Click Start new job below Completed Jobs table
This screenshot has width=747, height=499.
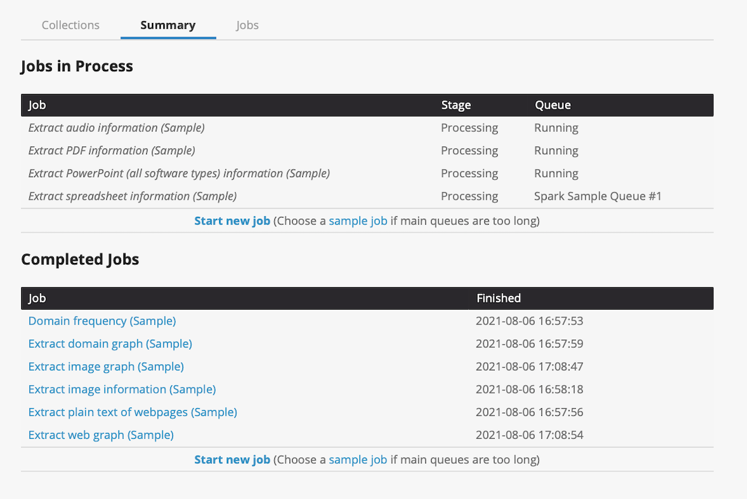(232, 460)
